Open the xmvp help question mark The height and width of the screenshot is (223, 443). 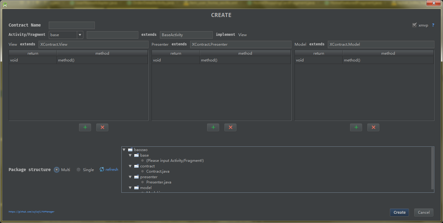(x=433, y=25)
